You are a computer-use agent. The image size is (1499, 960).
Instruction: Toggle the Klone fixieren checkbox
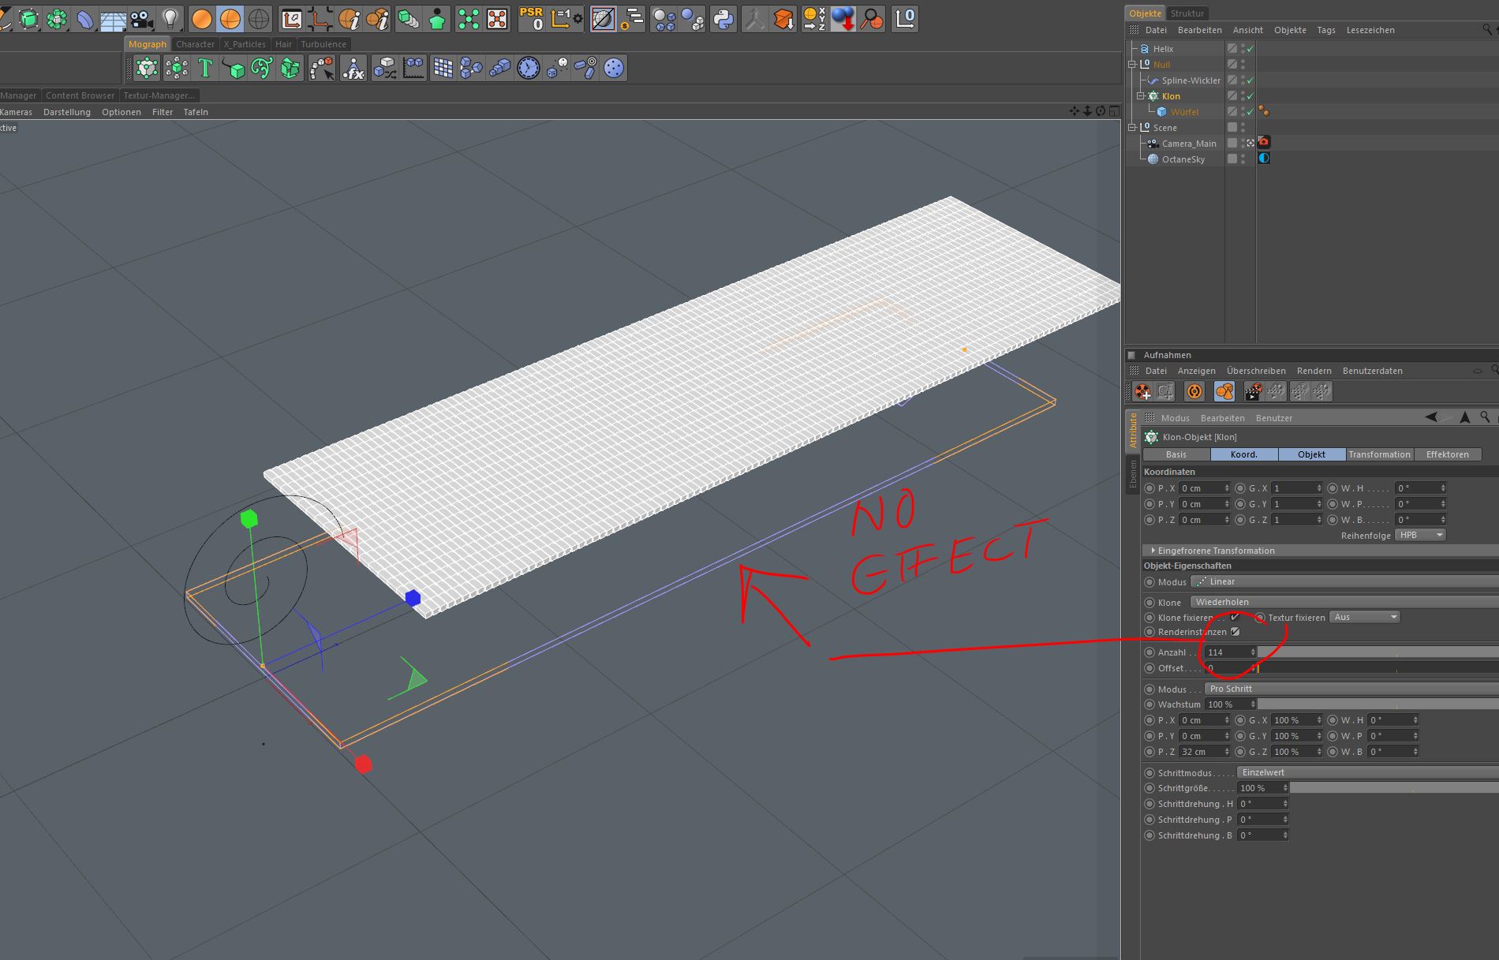pos(1235,617)
